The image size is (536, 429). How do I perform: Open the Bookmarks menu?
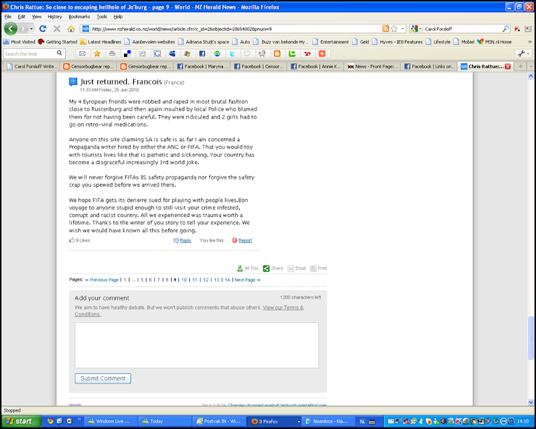pyautogui.click(x=79, y=16)
